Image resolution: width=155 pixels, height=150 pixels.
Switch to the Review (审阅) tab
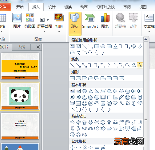coord(127,7)
